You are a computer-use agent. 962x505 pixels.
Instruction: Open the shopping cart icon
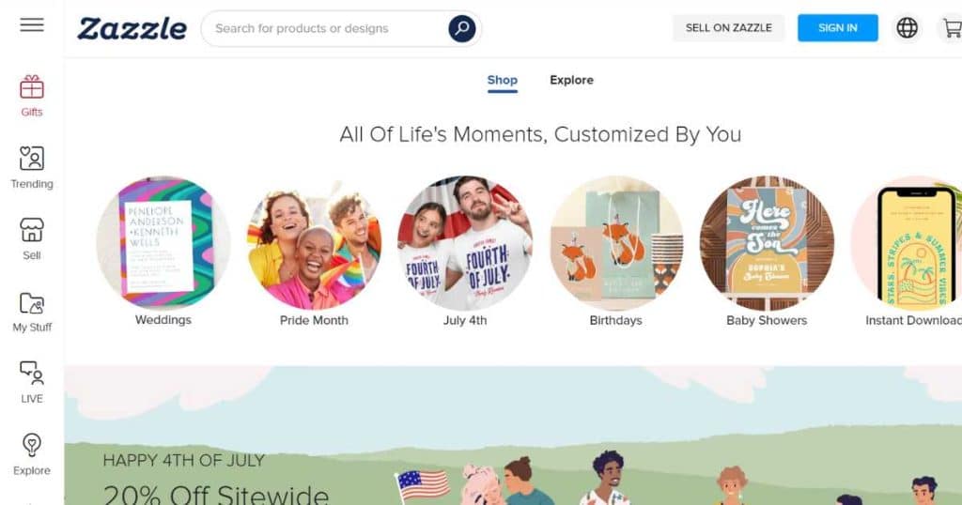click(952, 27)
